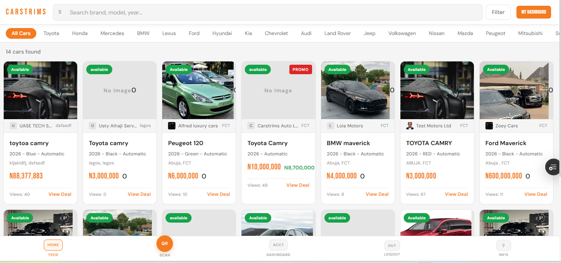Filter by Peugeot brand

[x=495, y=33]
